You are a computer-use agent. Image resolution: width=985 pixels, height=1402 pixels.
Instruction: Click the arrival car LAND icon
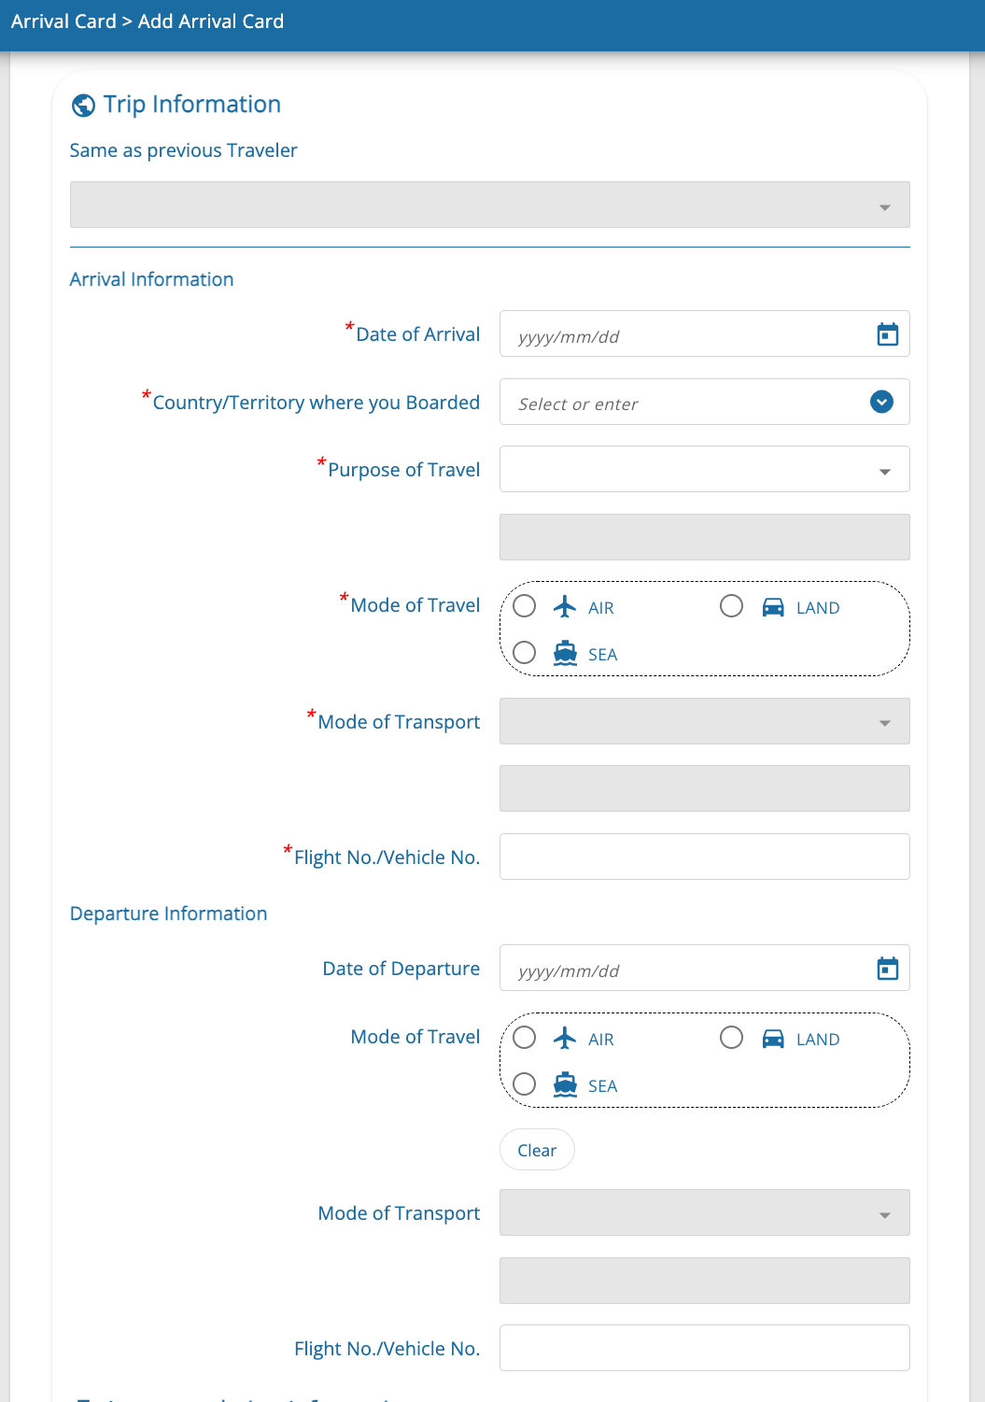pyautogui.click(x=773, y=607)
